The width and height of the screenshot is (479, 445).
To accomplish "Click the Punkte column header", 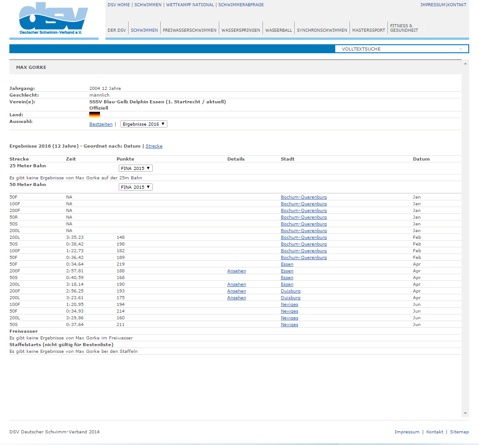I will [125, 159].
